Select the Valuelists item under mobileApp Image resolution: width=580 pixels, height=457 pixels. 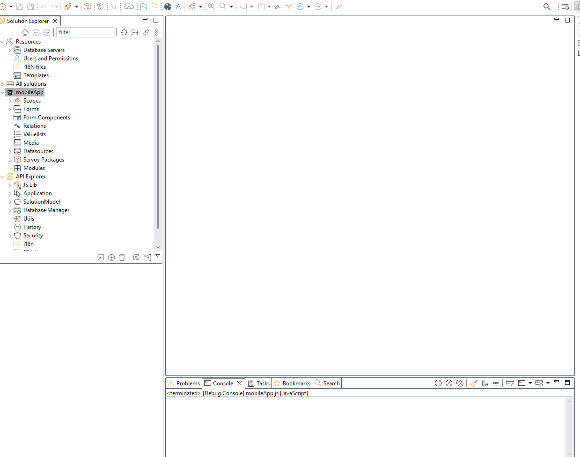(35, 134)
